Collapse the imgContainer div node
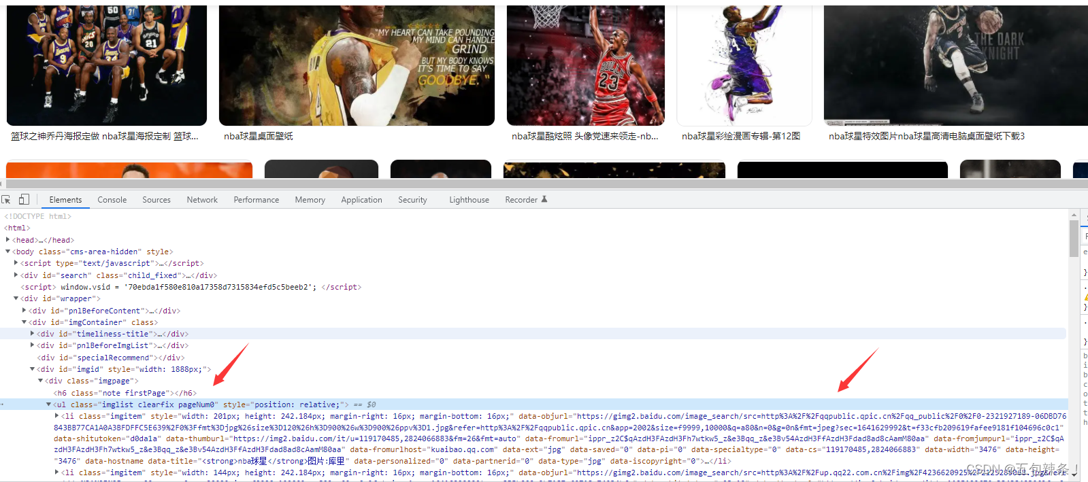Screen dimensions: 1088x482 point(24,322)
